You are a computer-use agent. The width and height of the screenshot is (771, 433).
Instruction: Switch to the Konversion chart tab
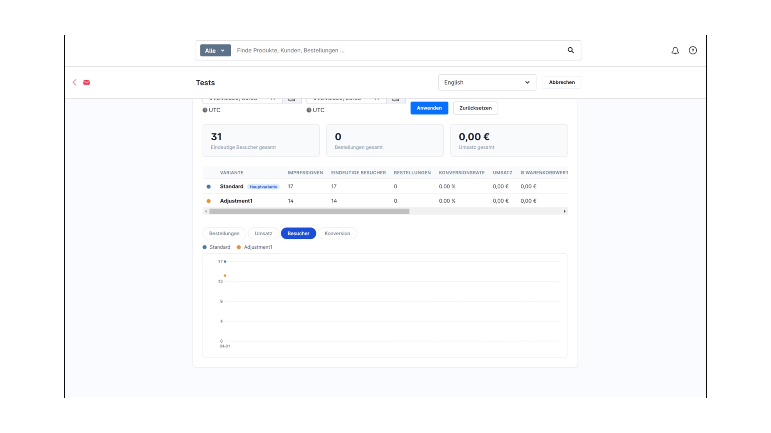click(x=337, y=233)
